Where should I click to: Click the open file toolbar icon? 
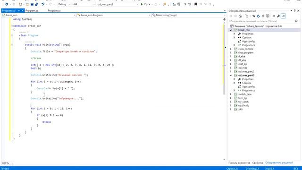(27, 4)
